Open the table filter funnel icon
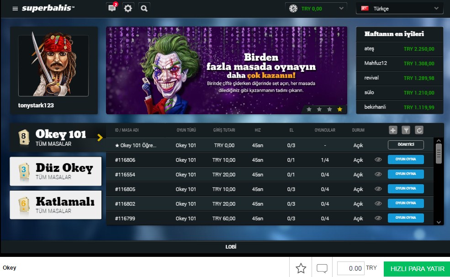Image resolution: width=450 pixels, height=277 pixels. (406, 130)
